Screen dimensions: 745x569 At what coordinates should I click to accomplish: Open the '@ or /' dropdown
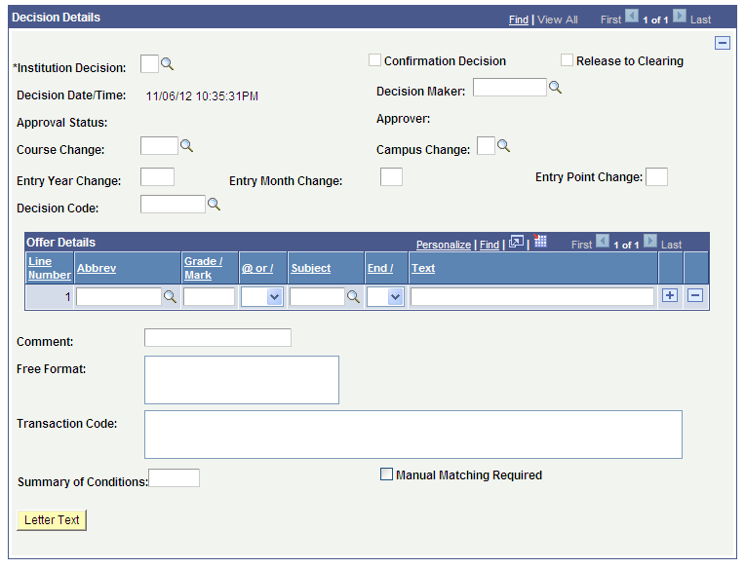coord(262,297)
